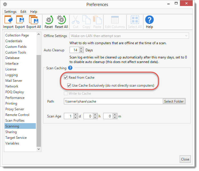Open the Offline Settings dropdown
The height and width of the screenshot is (171, 199).
129,36
